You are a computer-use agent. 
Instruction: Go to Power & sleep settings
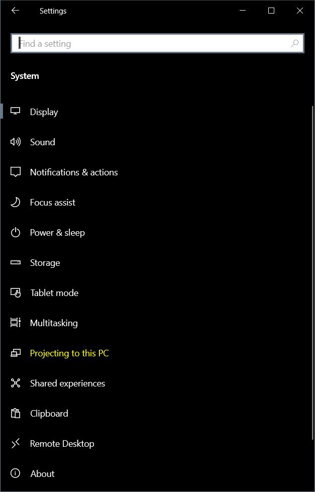click(x=57, y=233)
